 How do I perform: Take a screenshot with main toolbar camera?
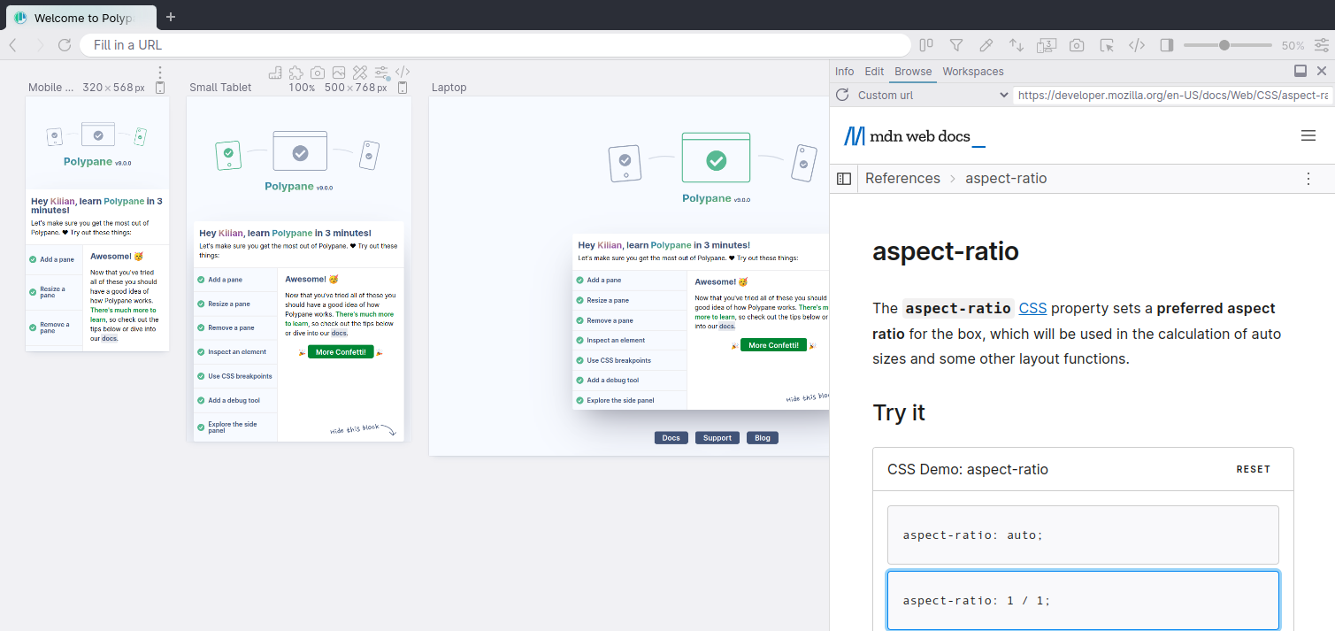pyautogui.click(x=1077, y=45)
